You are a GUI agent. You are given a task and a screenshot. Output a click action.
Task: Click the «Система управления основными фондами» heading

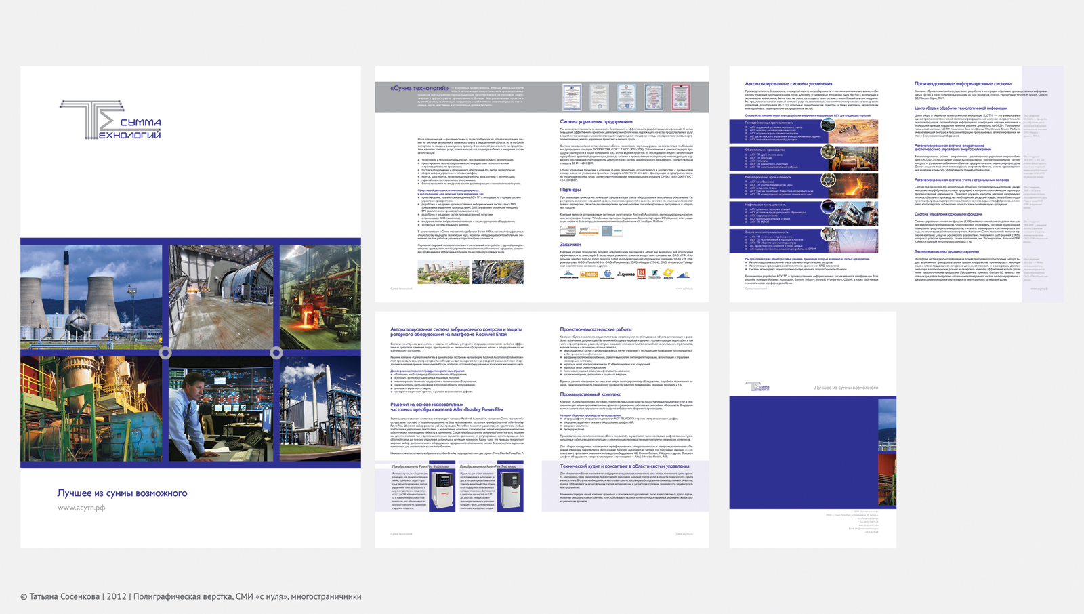coord(948,214)
